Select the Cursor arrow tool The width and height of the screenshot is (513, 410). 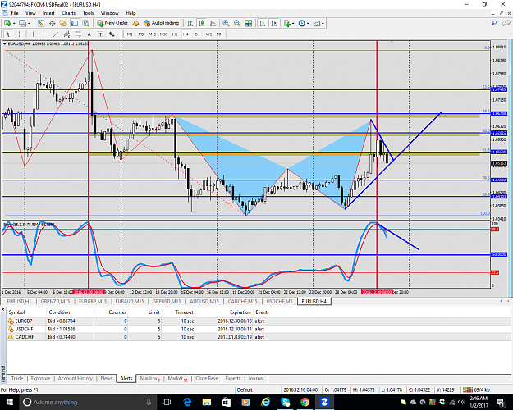coord(8,34)
